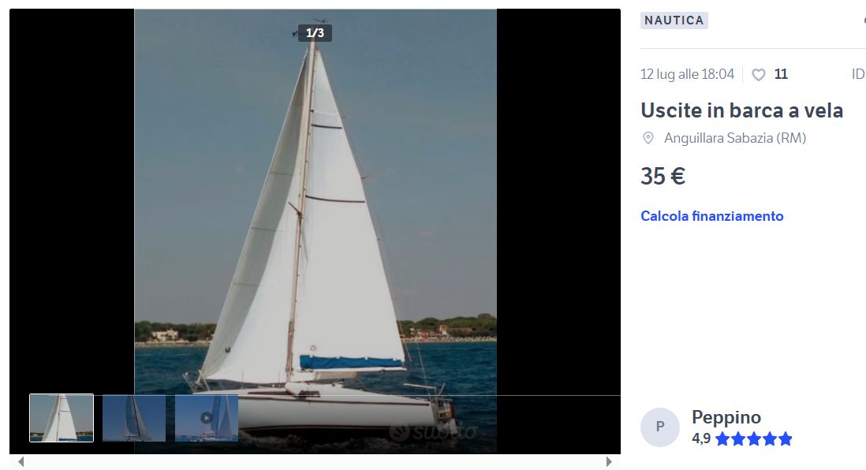866x470 pixels.
Task: Play the video thumbnail
Action: coord(207,418)
